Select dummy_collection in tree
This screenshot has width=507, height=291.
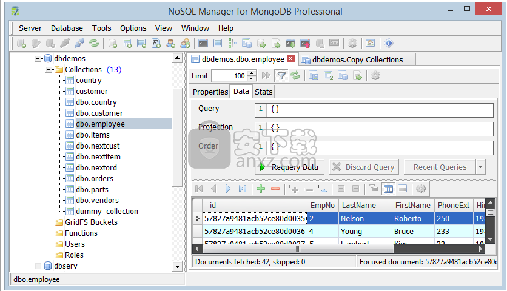(x=107, y=211)
